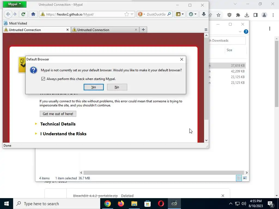Click the Get me out of here! button
This screenshot has height=209, width=279.
pos(58,114)
